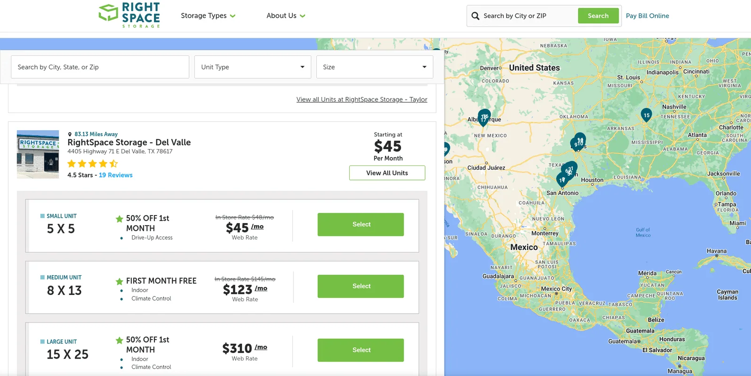This screenshot has height=376, width=751.
Task: Click the map pin cluster near San Antonio
Action: [x=562, y=180]
